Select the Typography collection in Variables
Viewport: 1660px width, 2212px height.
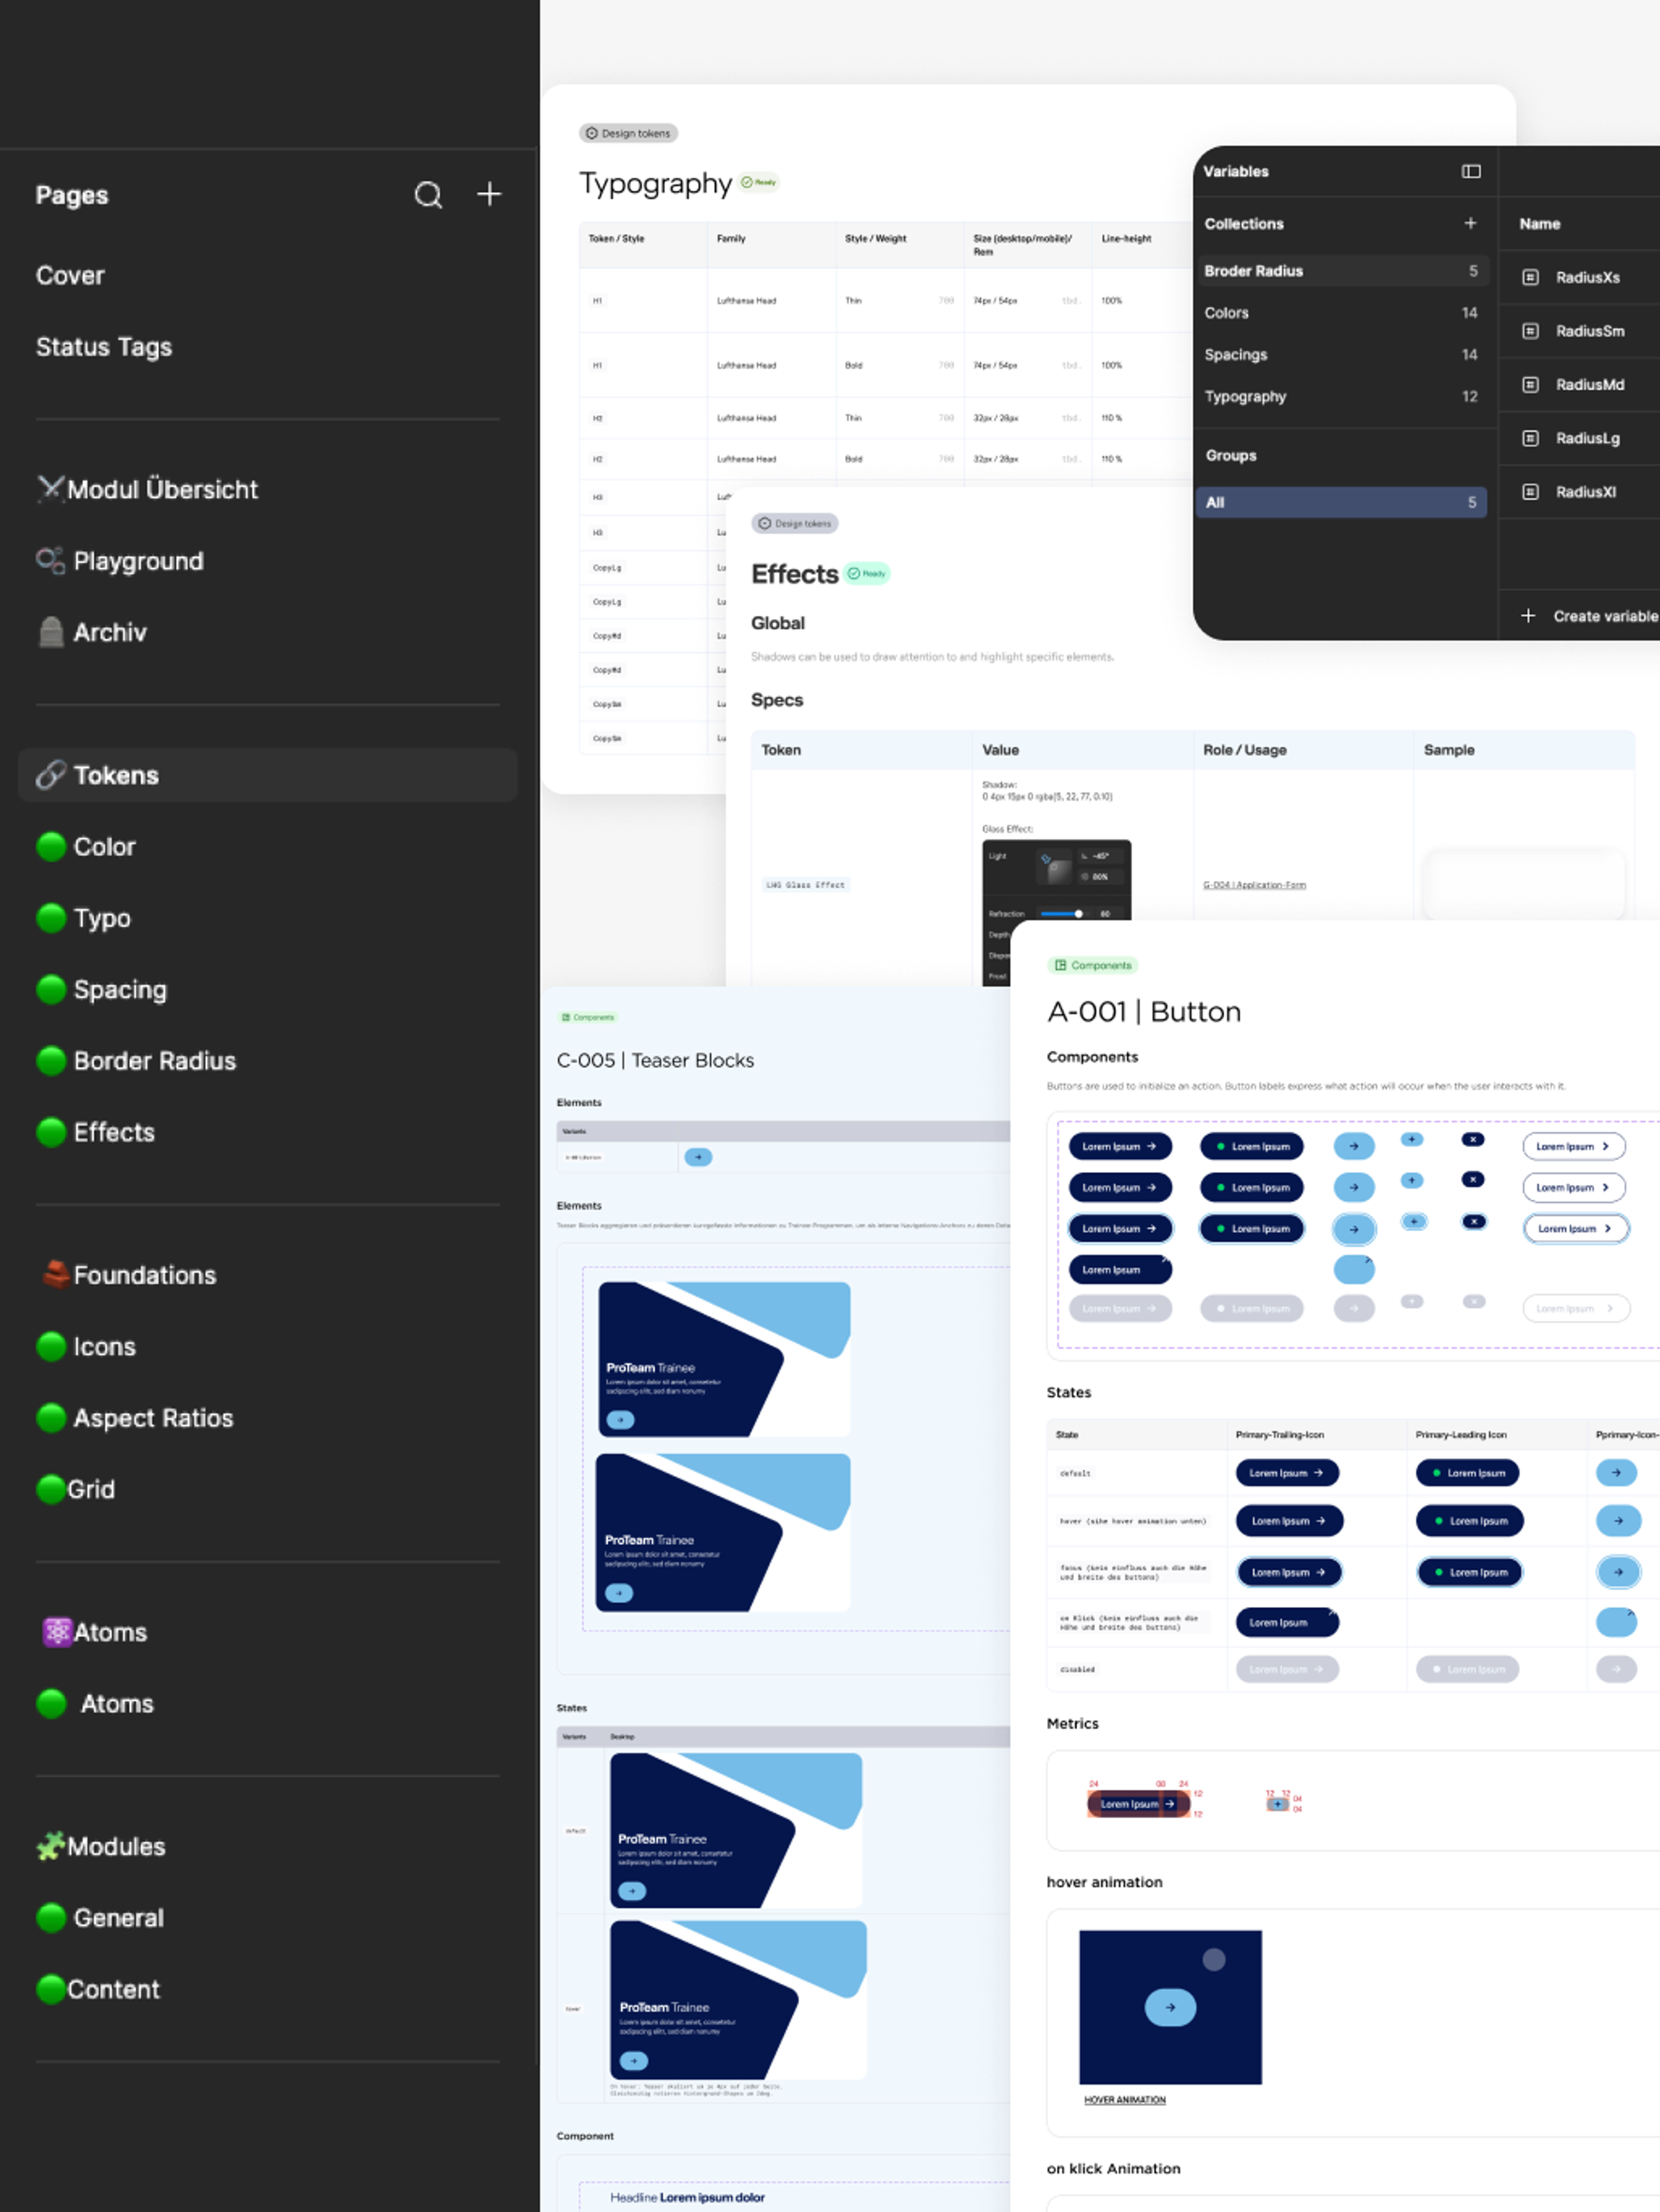(1341, 397)
